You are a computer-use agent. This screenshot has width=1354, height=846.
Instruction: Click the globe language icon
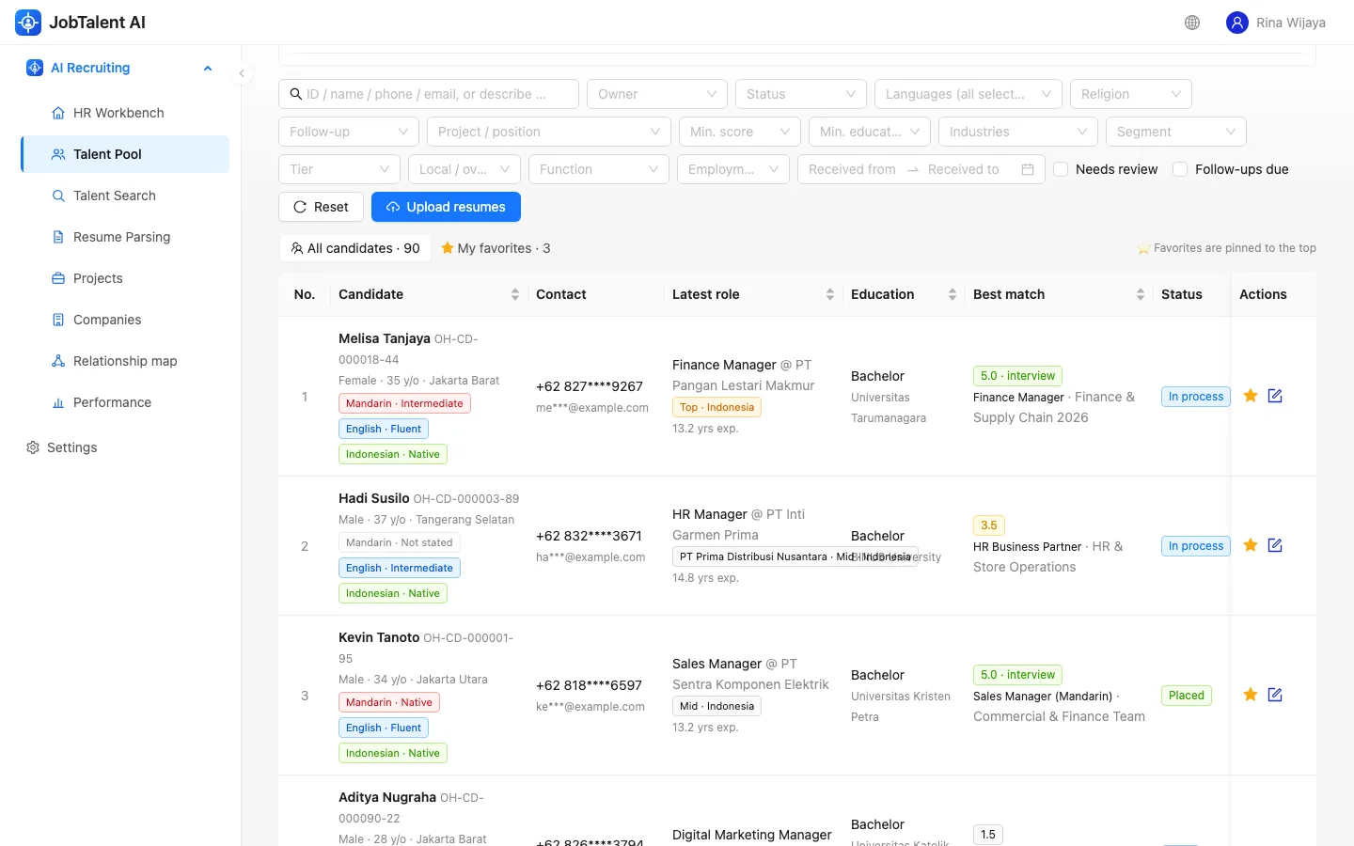click(1192, 23)
